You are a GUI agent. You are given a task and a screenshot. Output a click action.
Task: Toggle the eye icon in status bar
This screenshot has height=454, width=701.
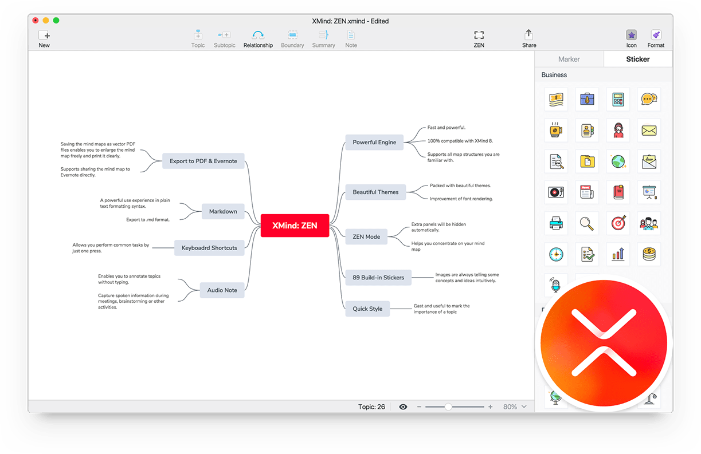pyautogui.click(x=403, y=406)
